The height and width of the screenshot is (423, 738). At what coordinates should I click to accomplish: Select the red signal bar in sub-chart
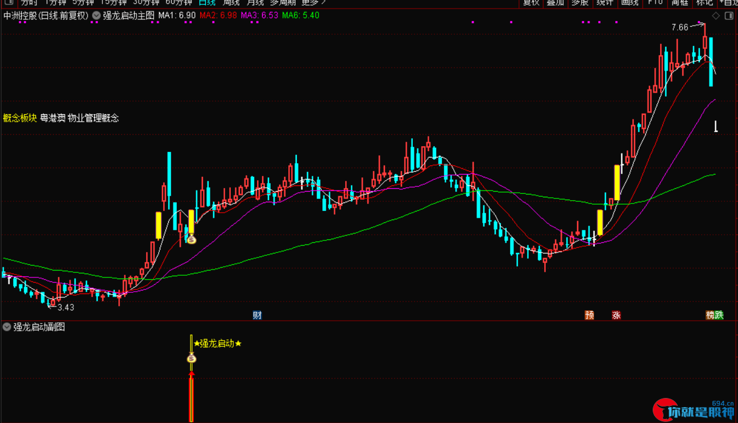pyautogui.click(x=192, y=396)
